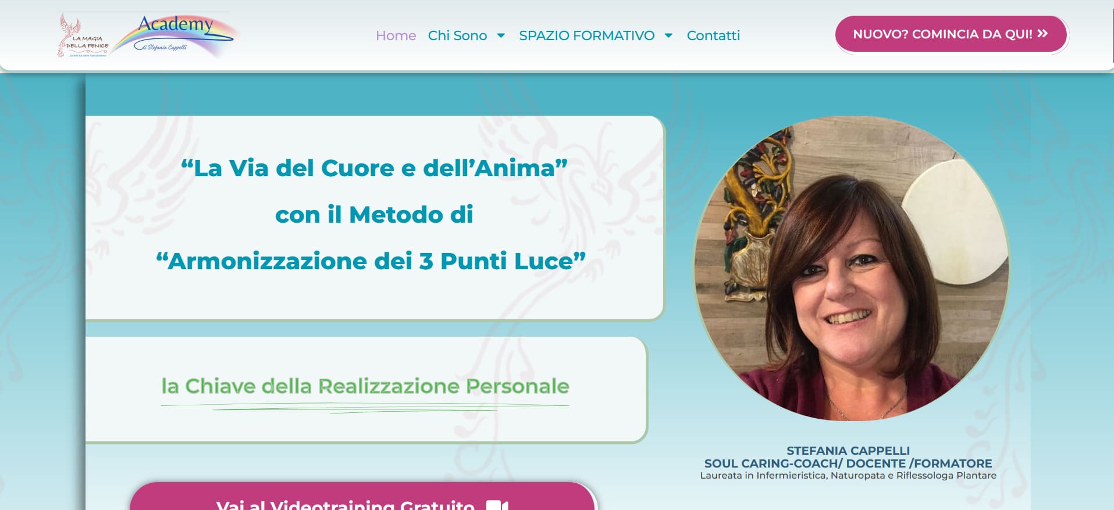The image size is (1114, 510).
Task: Open the SPAZIO FORMATIVO menu label
Action: (x=586, y=35)
